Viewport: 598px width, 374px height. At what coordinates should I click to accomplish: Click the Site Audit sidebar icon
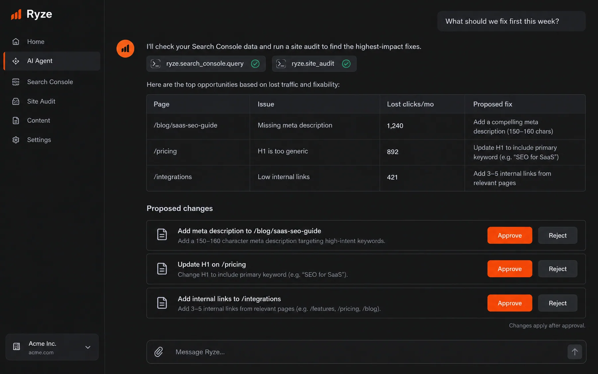16,101
